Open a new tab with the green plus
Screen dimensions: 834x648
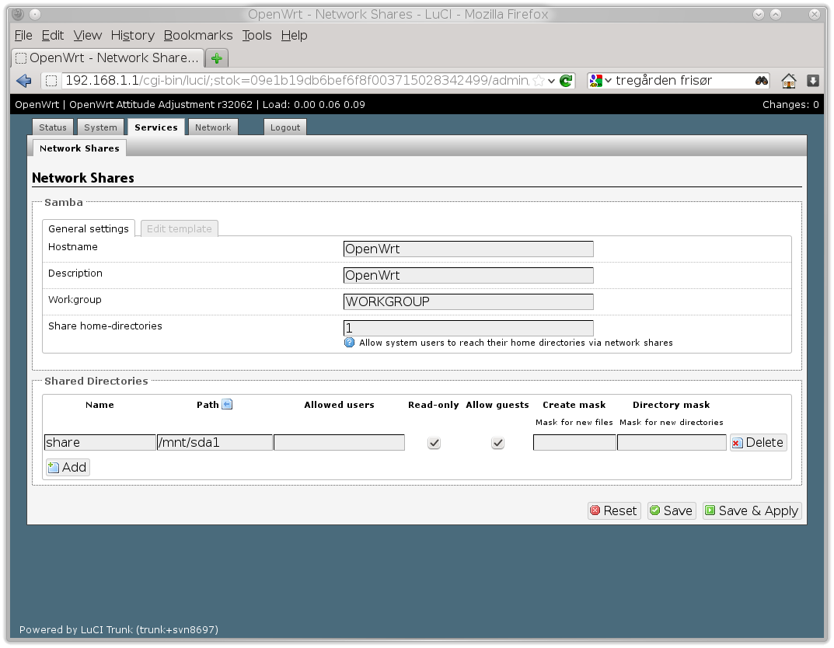(217, 58)
